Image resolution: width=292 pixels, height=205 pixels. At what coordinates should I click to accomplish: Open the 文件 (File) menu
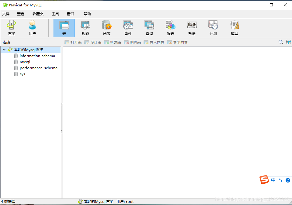(6, 14)
